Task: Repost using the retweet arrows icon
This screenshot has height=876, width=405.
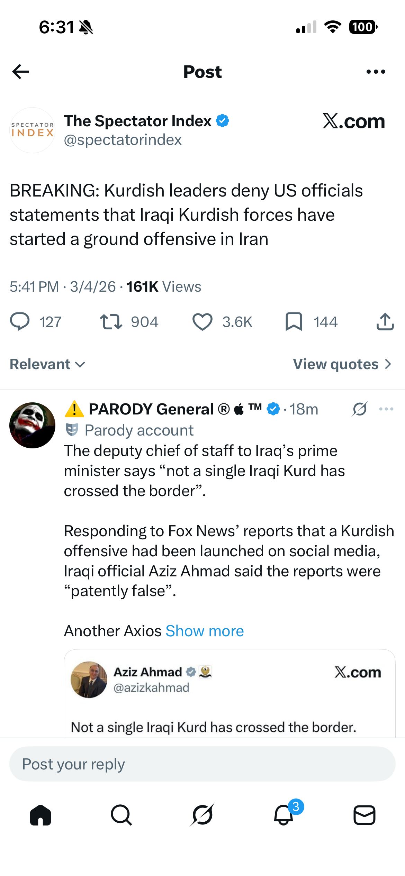Action: (x=111, y=322)
